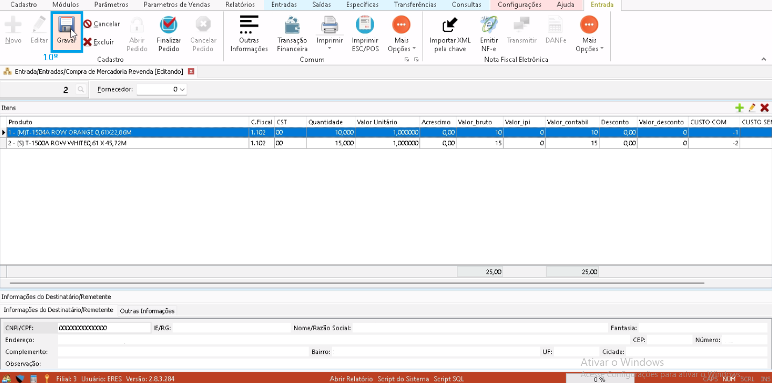
Task: Click the Quantidade column header
Action: pyautogui.click(x=331, y=122)
